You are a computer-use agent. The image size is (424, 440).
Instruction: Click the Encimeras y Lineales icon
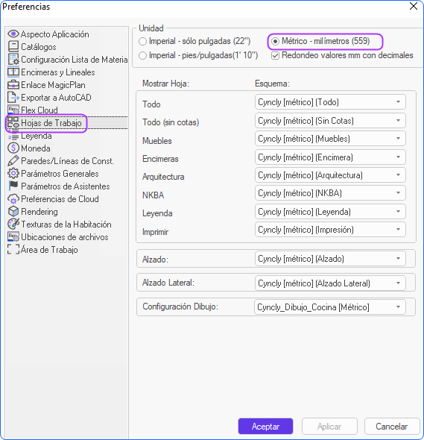pyautogui.click(x=13, y=72)
